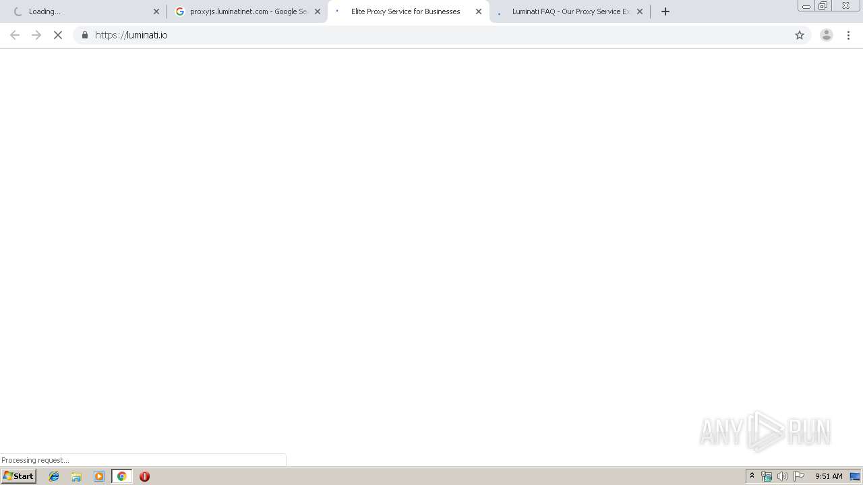This screenshot has height=485, width=863.
Task: Close the Chrome window
Action: click(x=845, y=6)
